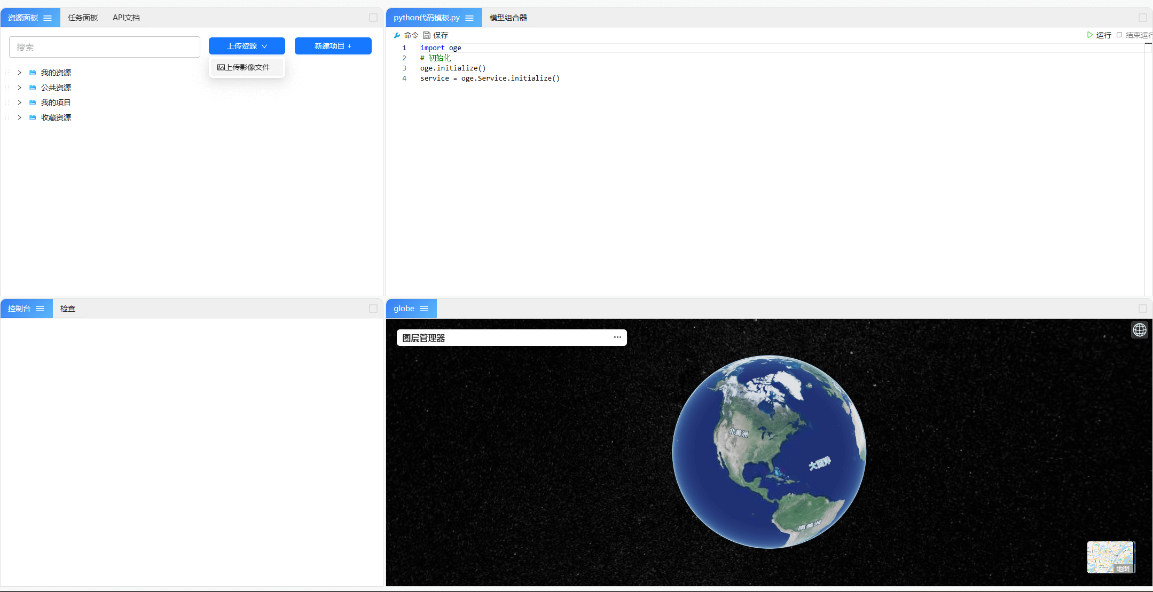Click the 保存 save disk icon
The height and width of the screenshot is (592, 1153).
coord(427,35)
